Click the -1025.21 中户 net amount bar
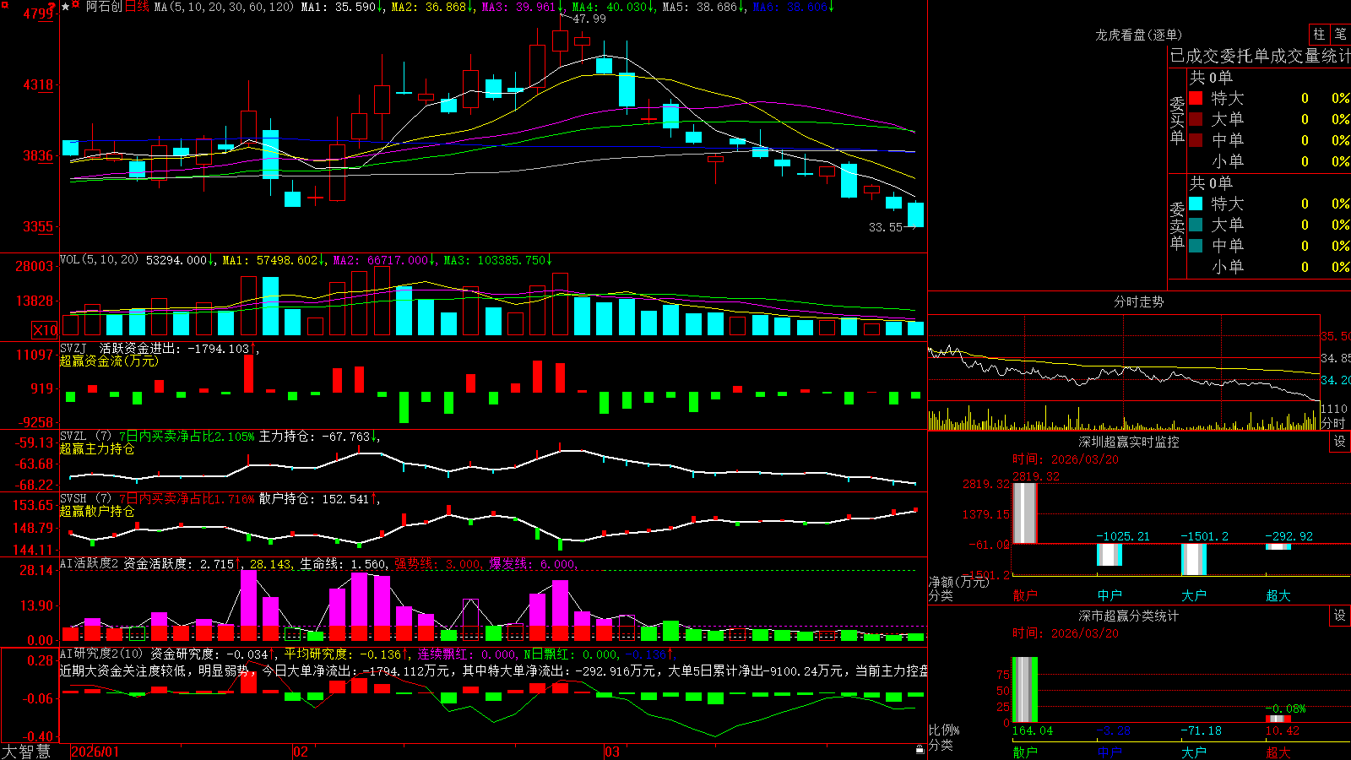 pyautogui.click(x=1110, y=555)
